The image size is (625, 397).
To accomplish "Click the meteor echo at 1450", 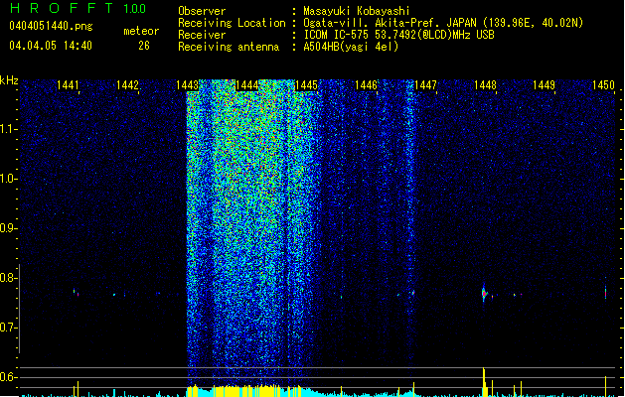I will pyautogui.click(x=605, y=292).
